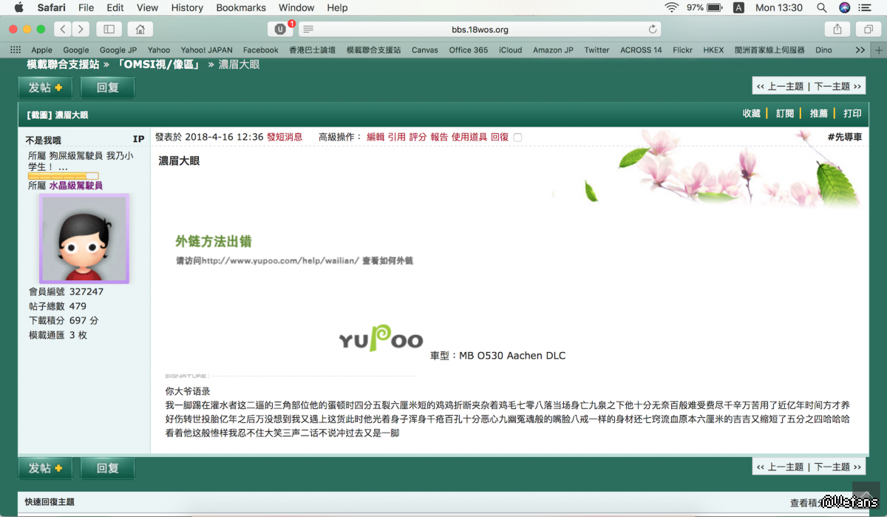Click the uBlock extension icon

tap(280, 30)
